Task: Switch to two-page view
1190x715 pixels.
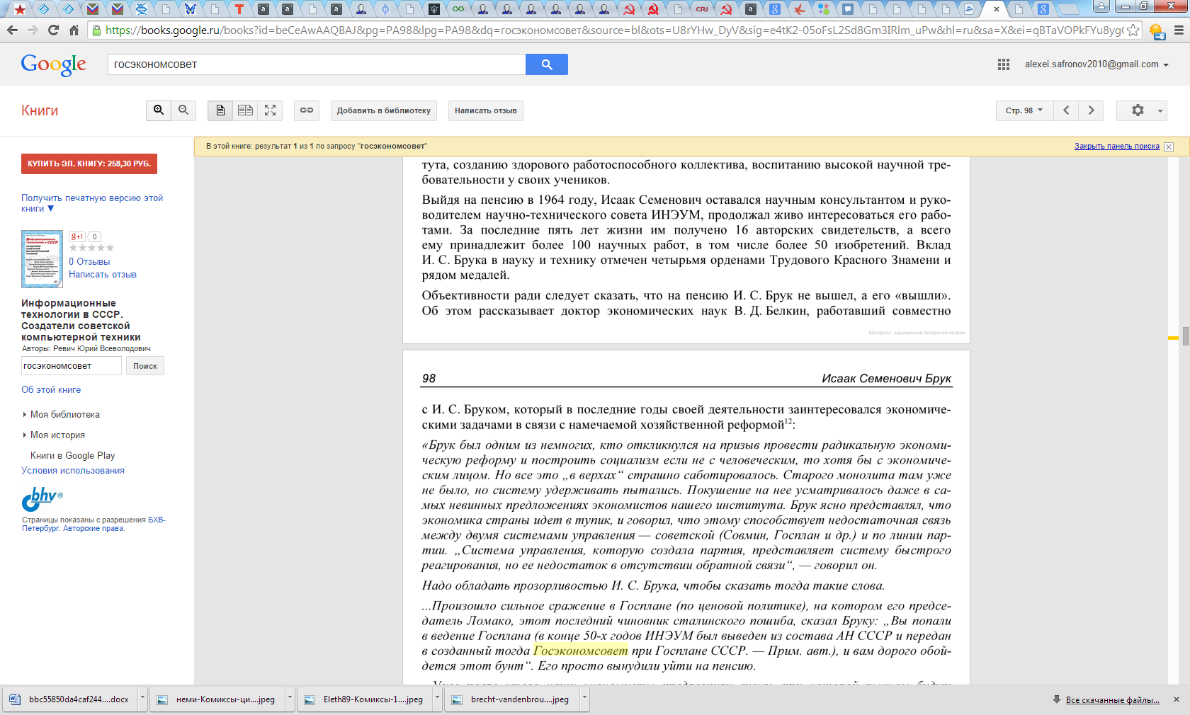Action: point(245,110)
